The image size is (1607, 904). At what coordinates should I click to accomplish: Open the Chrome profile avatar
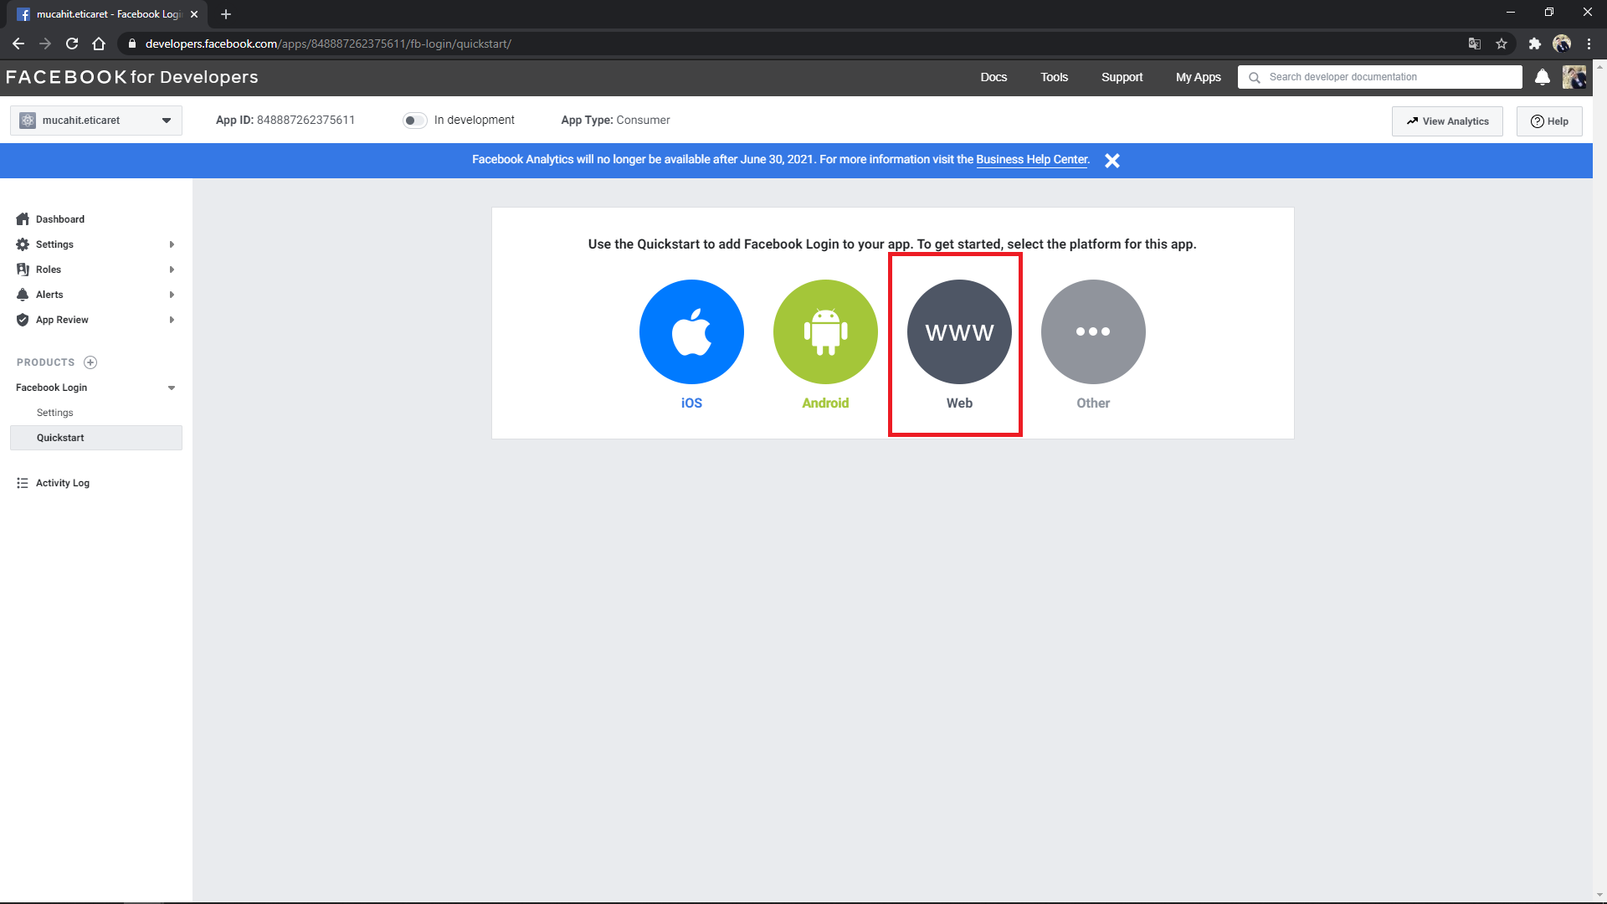click(1562, 44)
